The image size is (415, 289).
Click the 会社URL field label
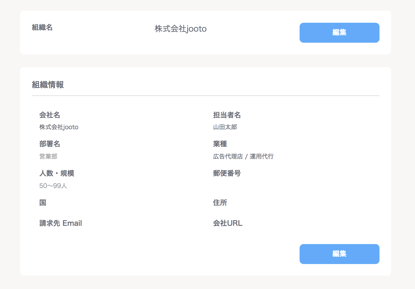(x=228, y=223)
